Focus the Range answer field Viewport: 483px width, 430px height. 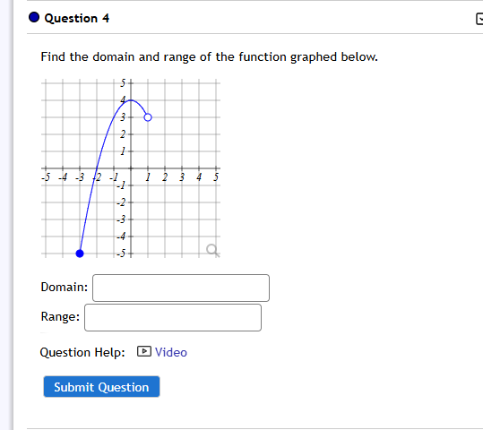click(x=173, y=317)
